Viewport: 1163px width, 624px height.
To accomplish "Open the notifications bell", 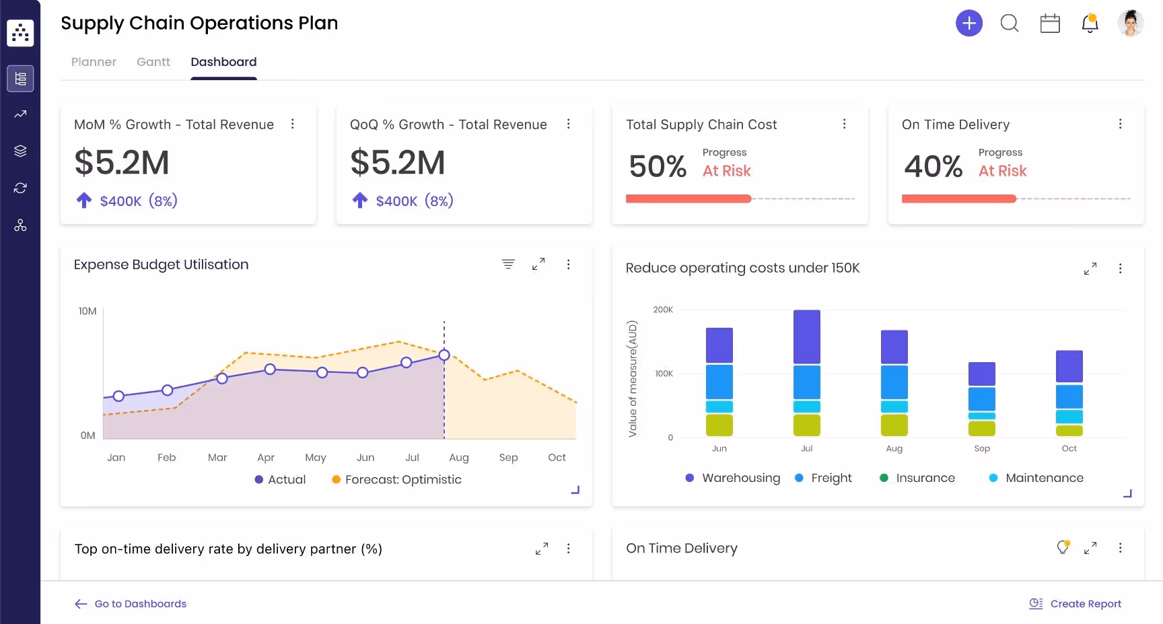I will [x=1090, y=23].
